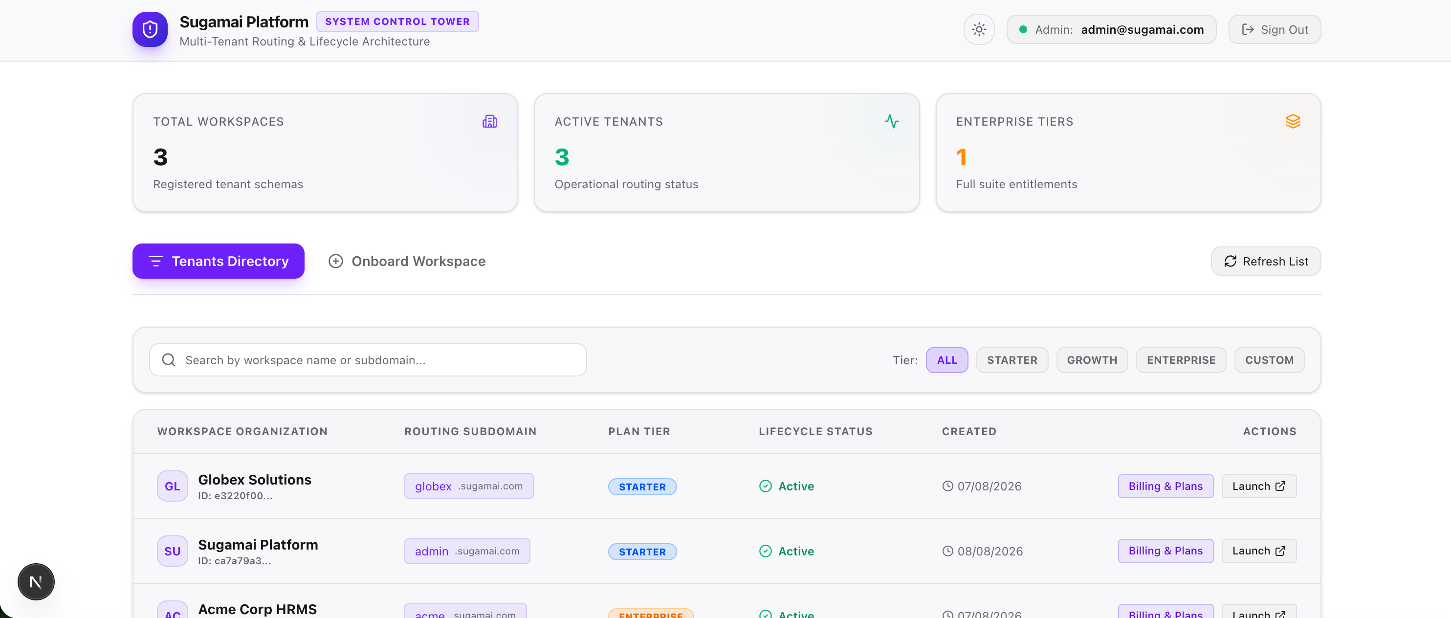Click the Routing Subdomain column header
The width and height of the screenshot is (1451, 618).
pyautogui.click(x=470, y=432)
